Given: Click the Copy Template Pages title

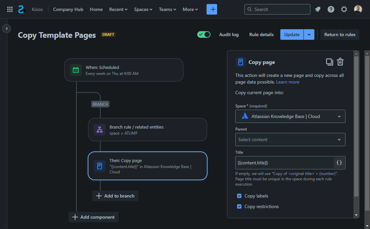Looking at the screenshot, I should pyautogui.click(x=57, y=35).
